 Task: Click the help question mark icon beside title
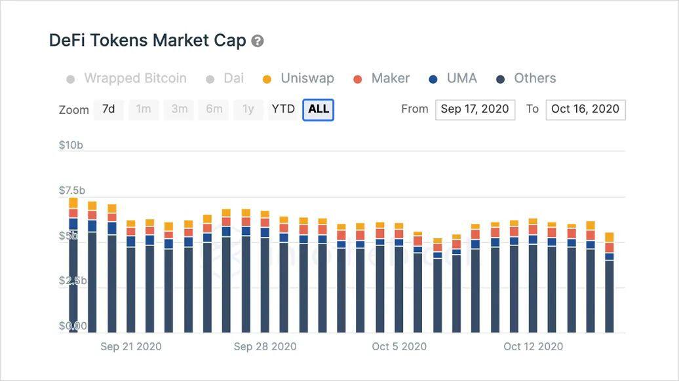tap(258, 41)
